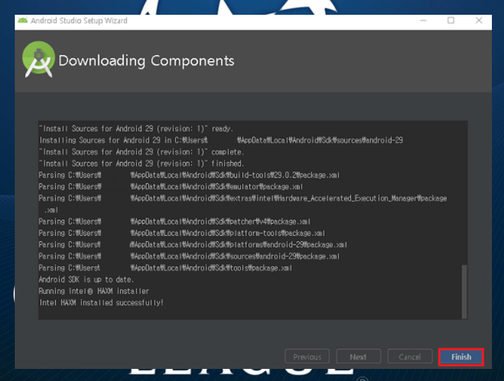Click the 'Android Studio Setup Wizard' title text
Image resolution: width=504 pixels, height=381 pixels.
pyautogui.click(x=79, y=21)
